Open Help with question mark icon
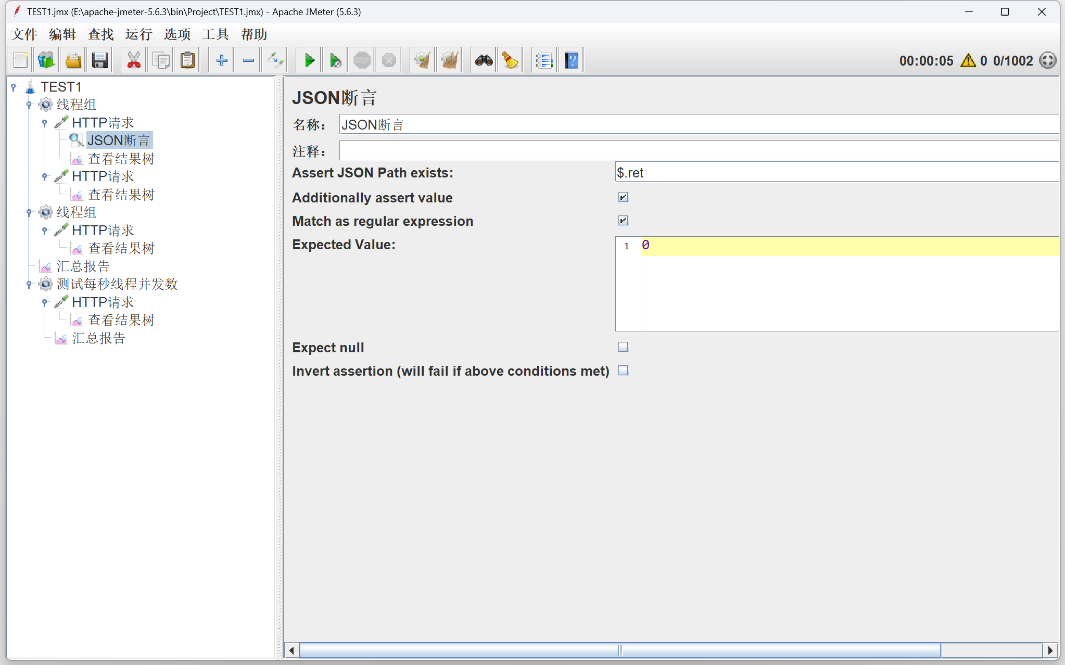1065x665 pixels. coord(571,60)
